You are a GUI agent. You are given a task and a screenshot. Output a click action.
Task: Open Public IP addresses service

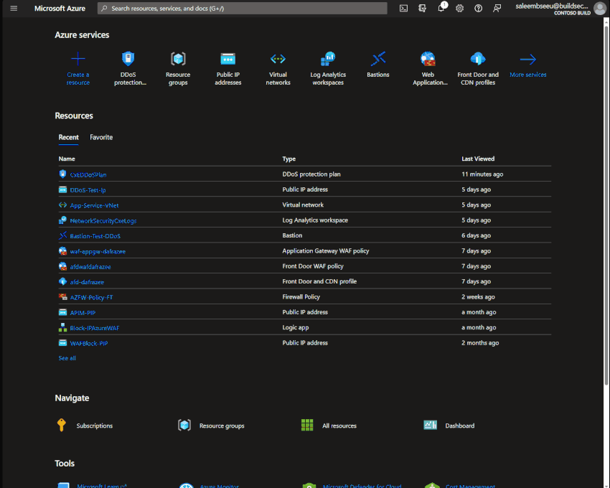click(227, 60)
